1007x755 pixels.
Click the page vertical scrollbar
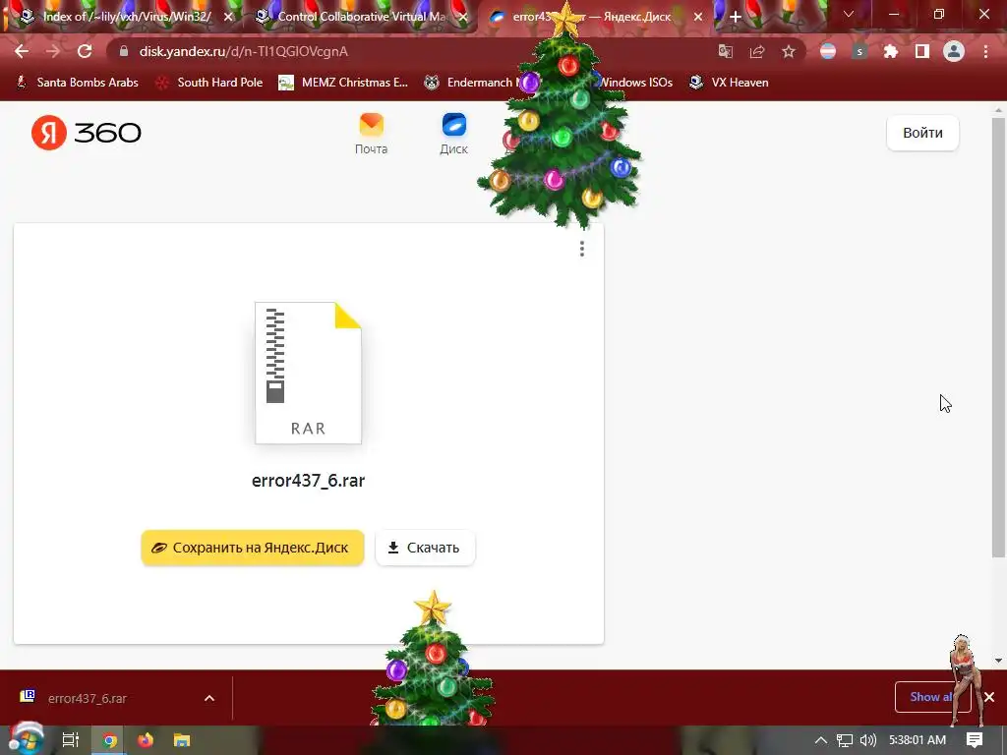pyautogui.click(x=998, y=337)
